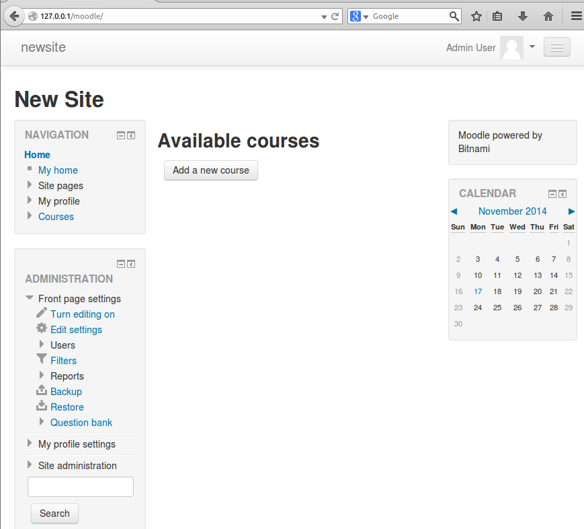Dock the Navigation block
The image size is (584, 529).
131,135
